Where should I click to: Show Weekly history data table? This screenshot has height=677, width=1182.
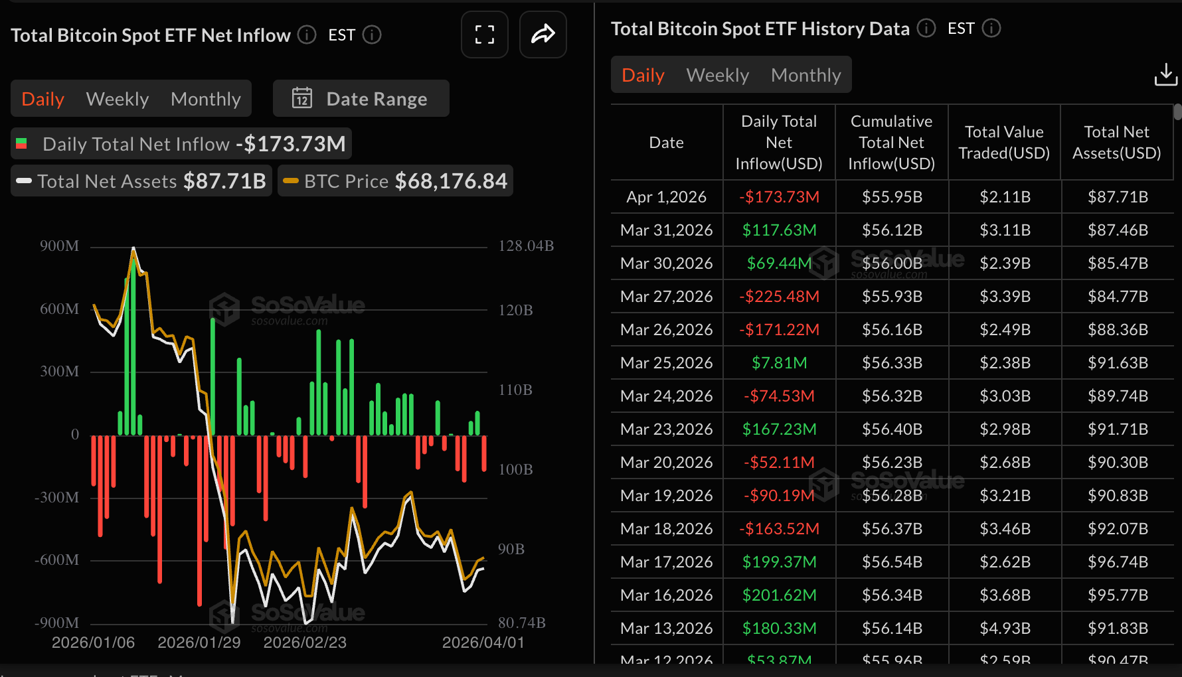click(x=717, y=75)
